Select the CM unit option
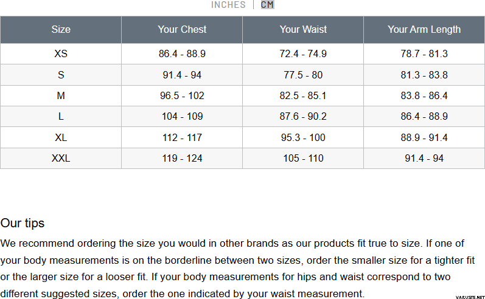 (267, 5)
